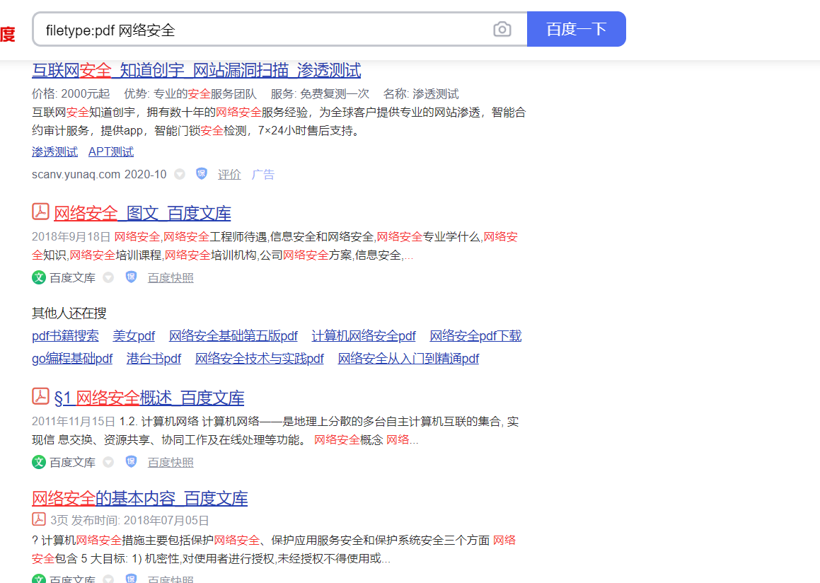Open the §1 网络安全概述_百度文库 result
820x583 pixels.
pyautogui.click(x=149, y=398)
